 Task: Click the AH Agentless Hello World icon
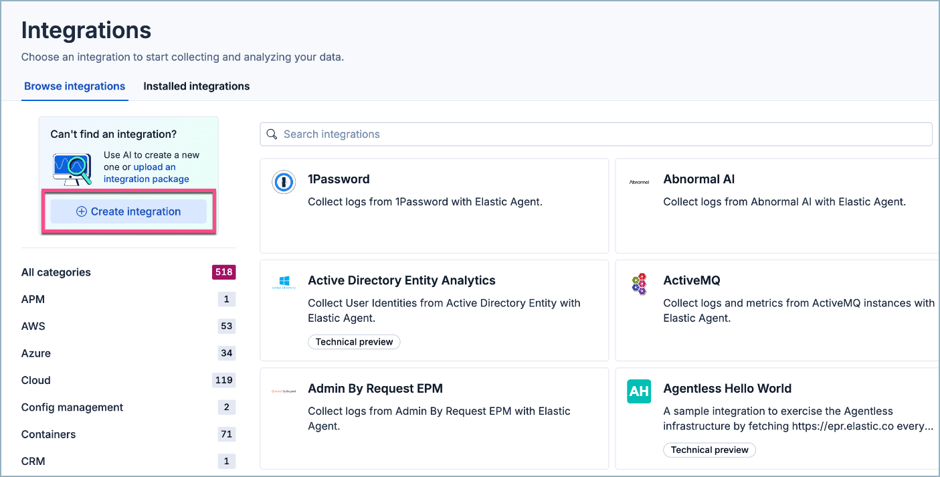click(x=639, y=391)
